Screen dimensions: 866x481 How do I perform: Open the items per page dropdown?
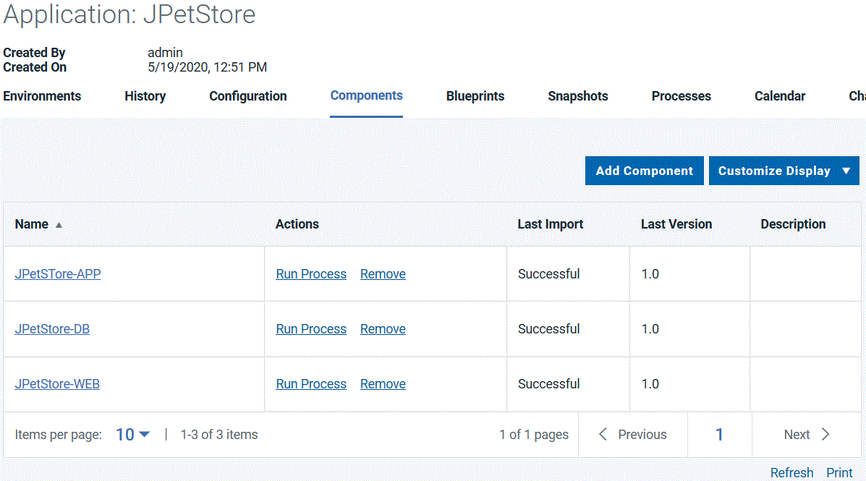click(x=130, y=434)
